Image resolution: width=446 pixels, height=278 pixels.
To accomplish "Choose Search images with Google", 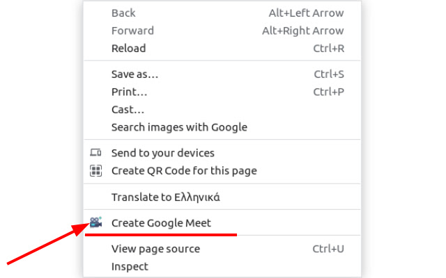I will 179,127.
